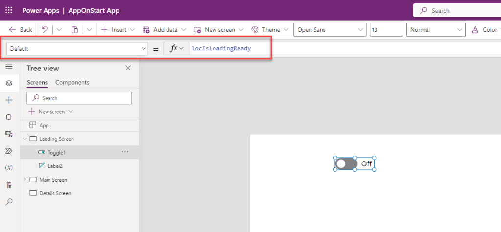Click the Undo icon in toolbar

(44, 30)
